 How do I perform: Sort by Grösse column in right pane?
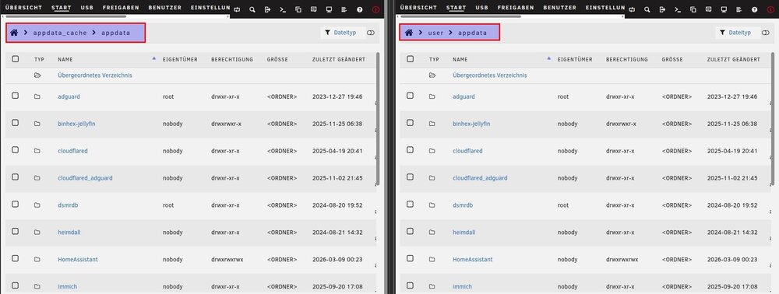(x=673, y=59)
